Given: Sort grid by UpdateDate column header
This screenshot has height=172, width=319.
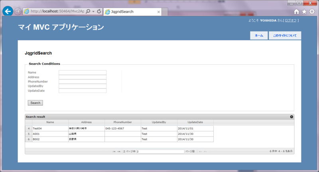Looking at the screenshot, I should (x=195, y=122).
